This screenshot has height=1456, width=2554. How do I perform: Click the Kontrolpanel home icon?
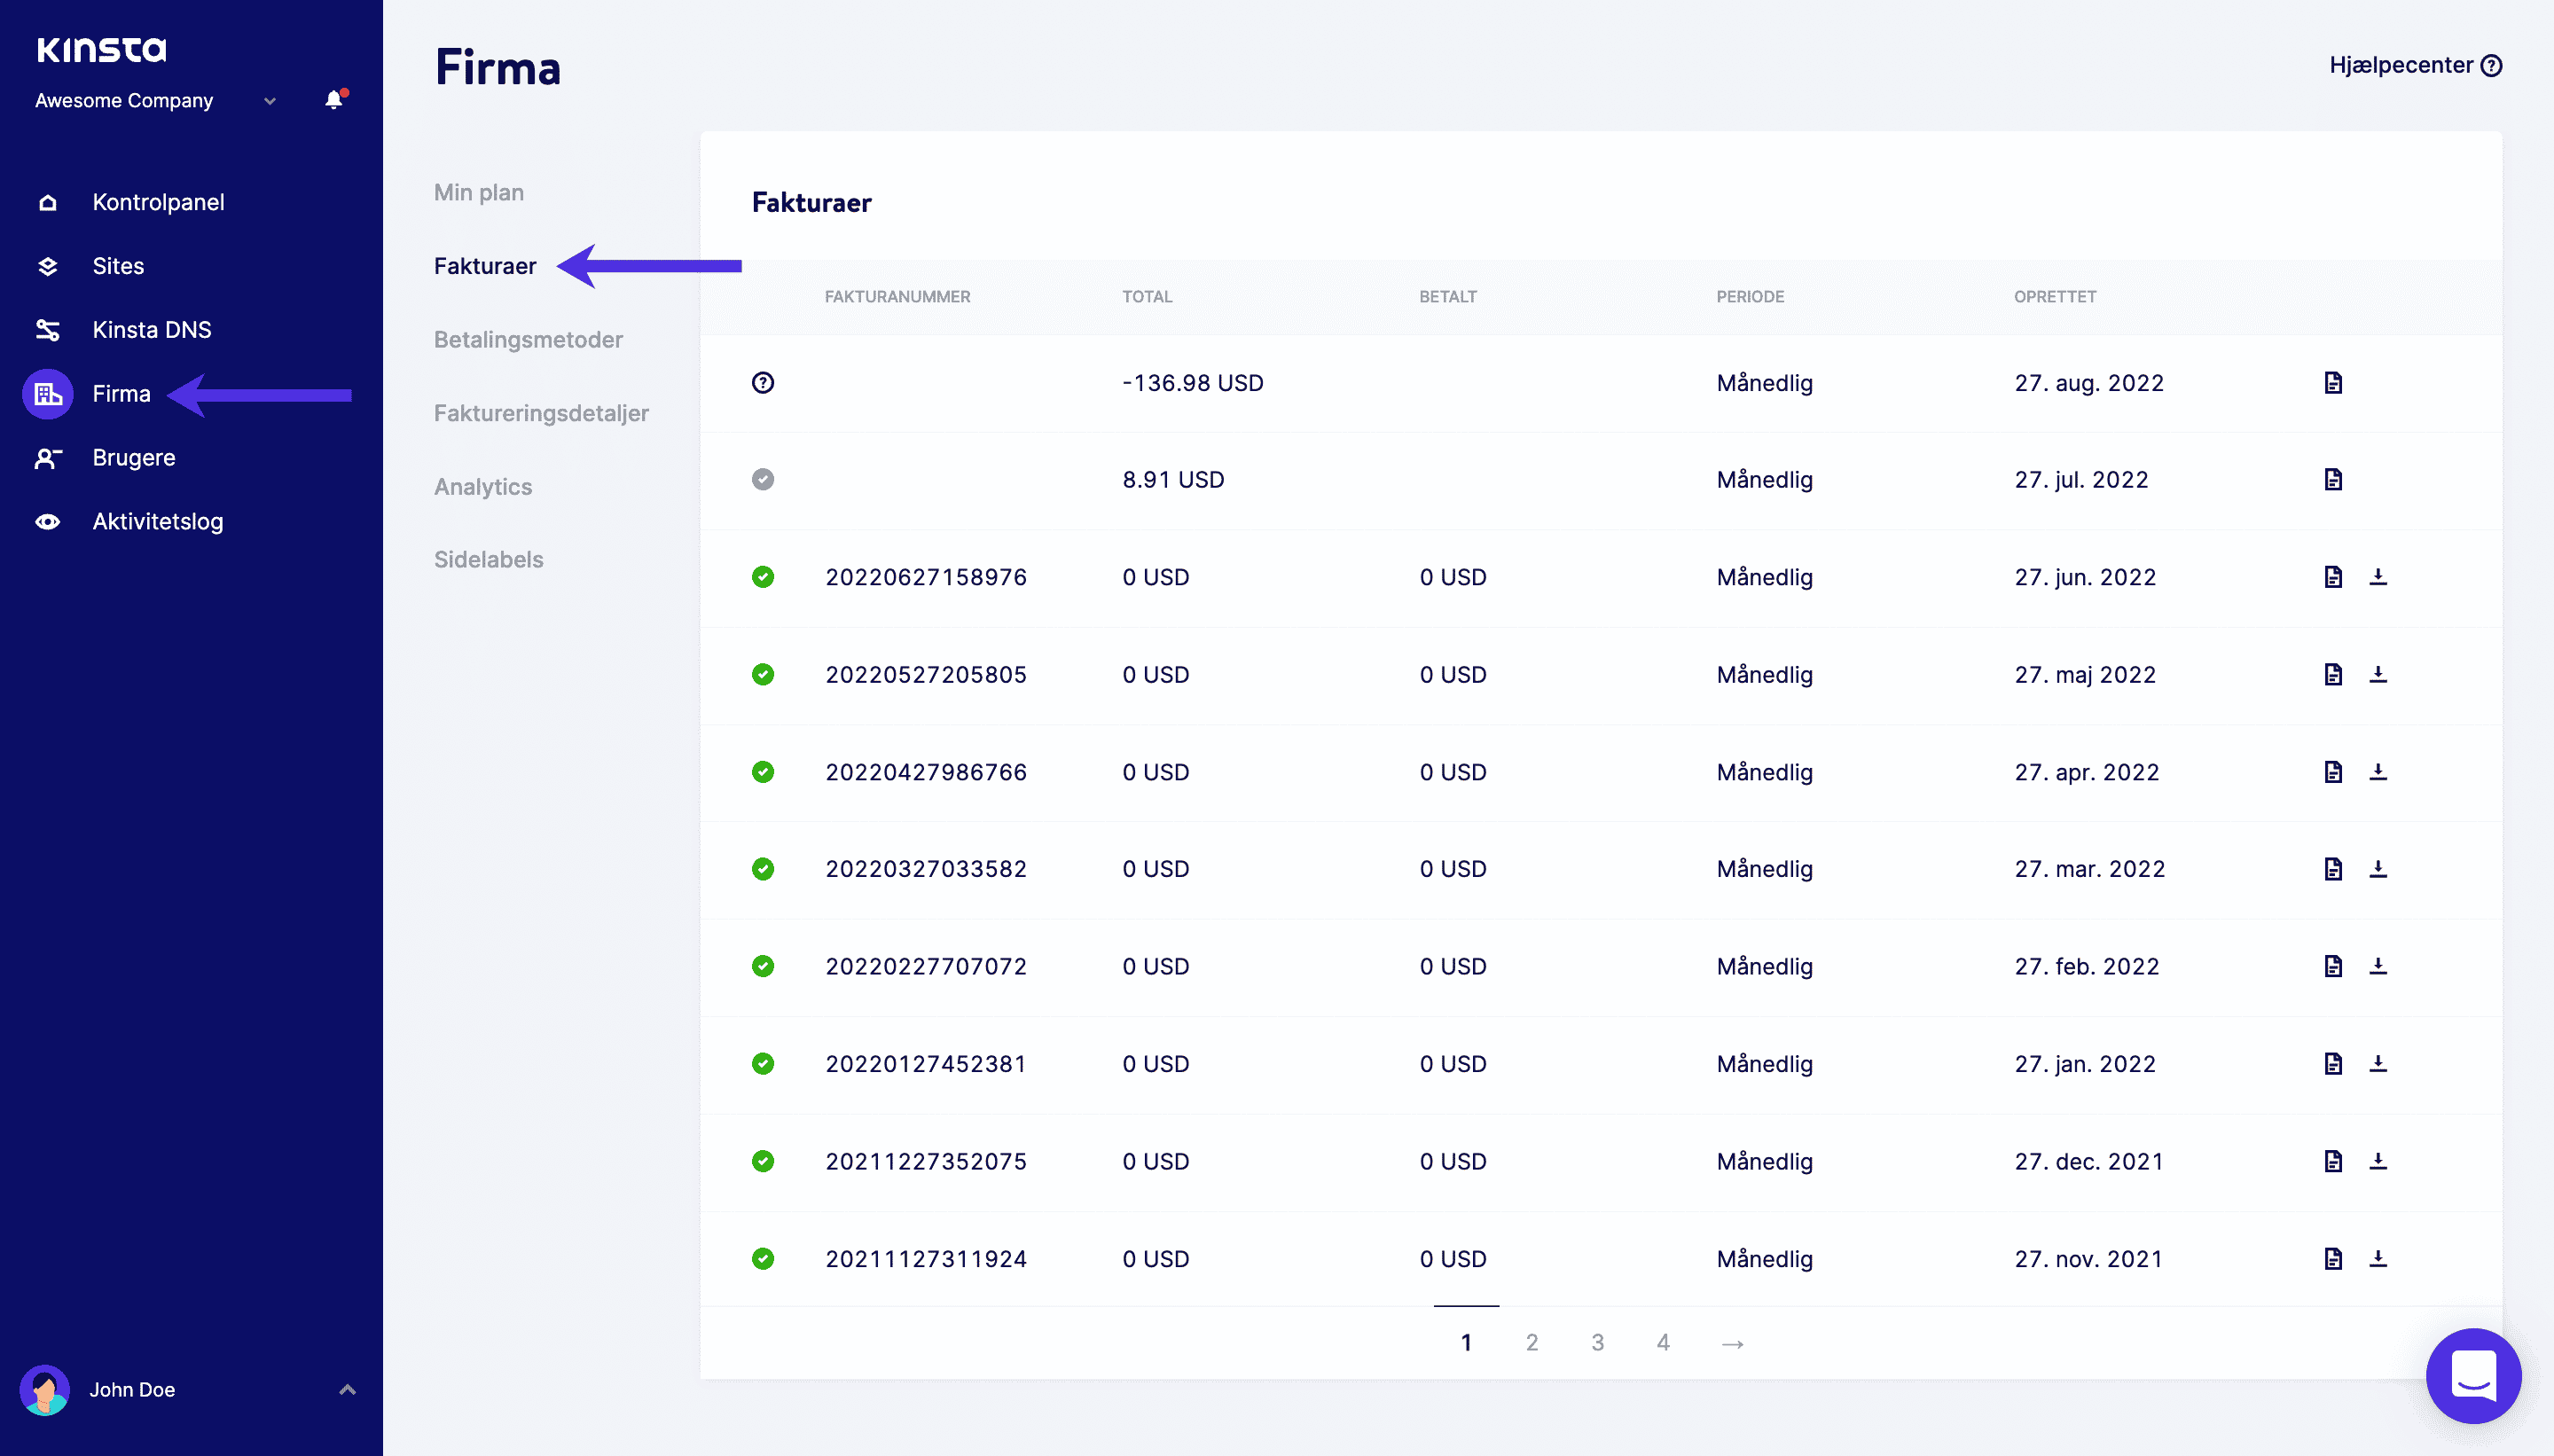coord(47,202)
